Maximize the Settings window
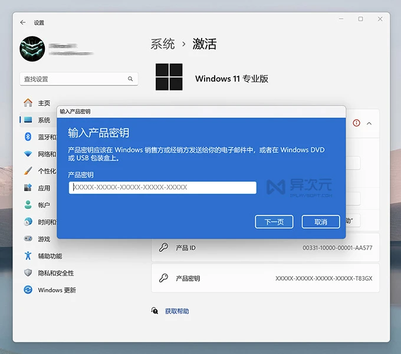401x354 pixels. coord(360,19)
